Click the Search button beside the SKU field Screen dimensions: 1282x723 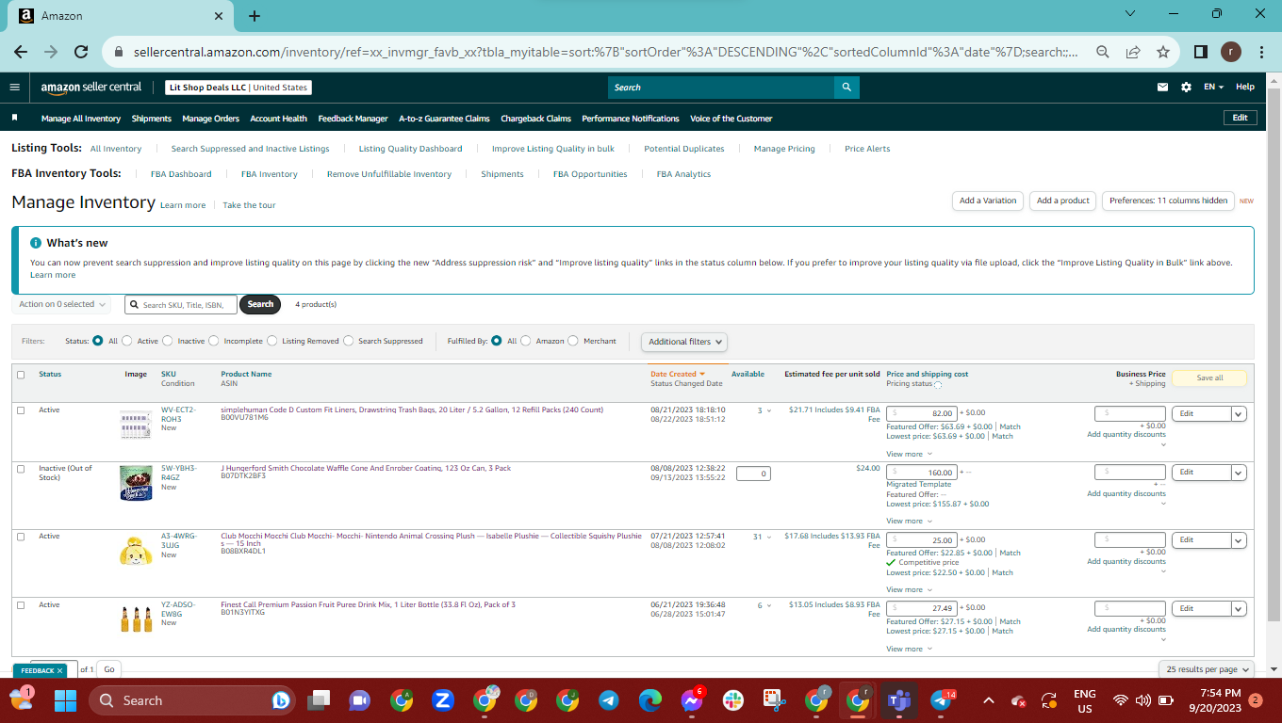(261, 304)
